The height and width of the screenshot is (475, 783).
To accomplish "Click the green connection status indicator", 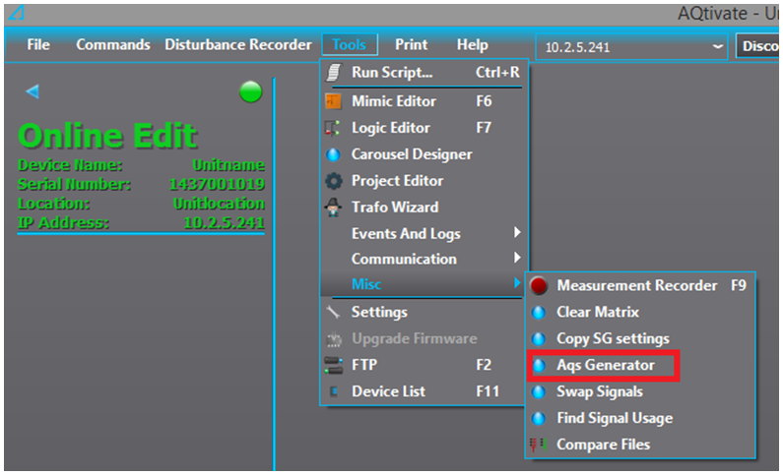I will point(251,91).
